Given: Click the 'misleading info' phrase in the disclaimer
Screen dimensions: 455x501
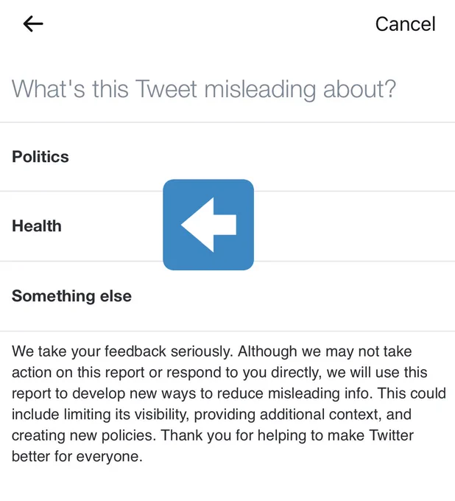Looking at the screenshot, I should point(320,393).
